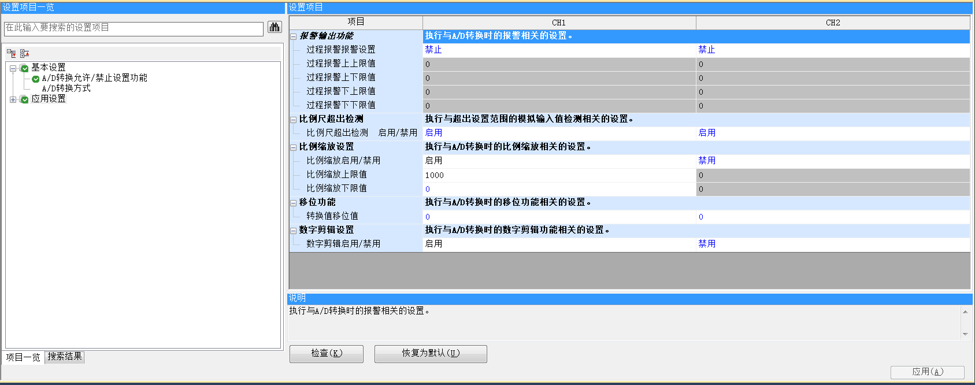Click the 恢复为默认(U) button
This screenshot has height=385, width=975.
(x=431, y=353)
